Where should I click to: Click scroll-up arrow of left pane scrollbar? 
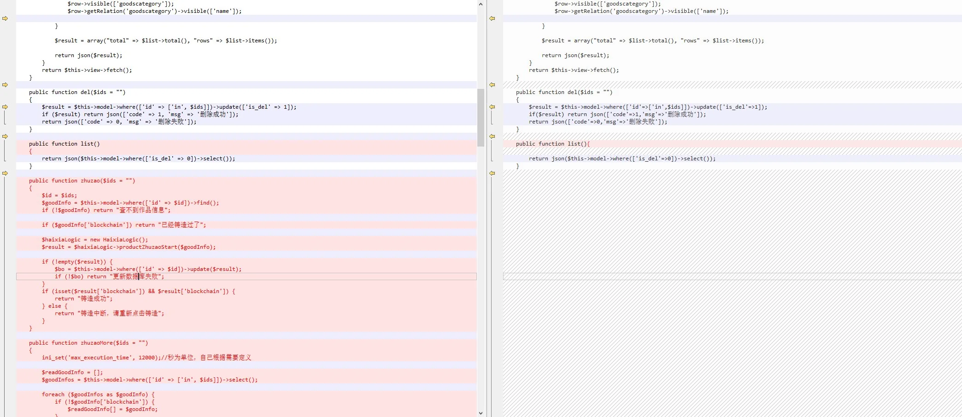pyautogui.click(x=481, y=4)
